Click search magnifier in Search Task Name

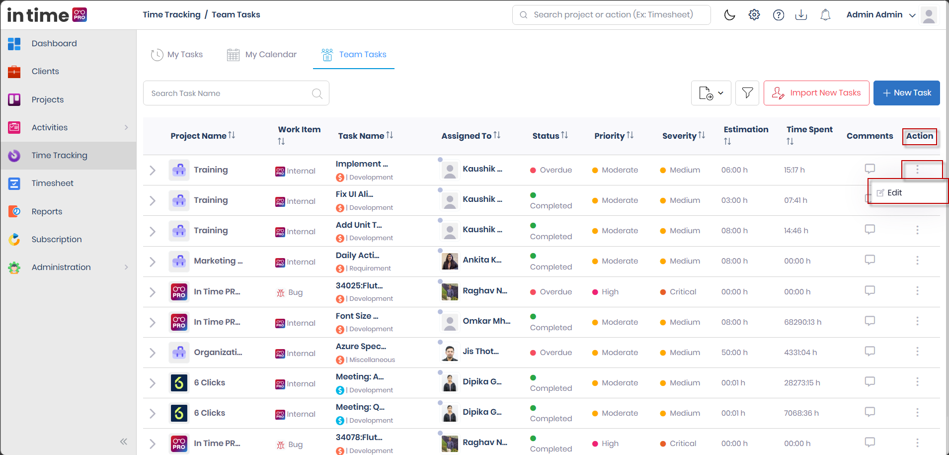pos(317,93)
